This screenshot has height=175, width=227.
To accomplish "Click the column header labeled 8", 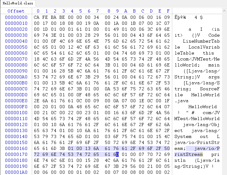I will (109, 11).
